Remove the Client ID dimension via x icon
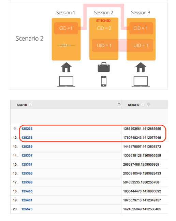Image resolution: width=176 pixels, height=221 pixels. coord(149,104)
